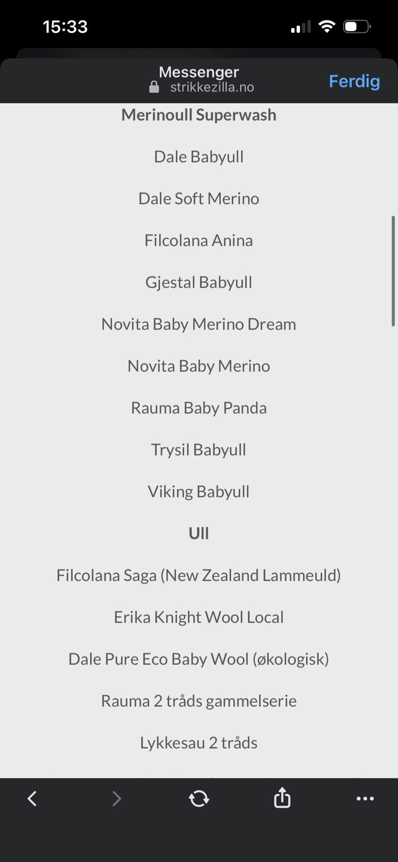Choose Lykkesau 2 tråds yarn
Image resolution: width=398 pixels, height=862 pixels.
(199, 743)
